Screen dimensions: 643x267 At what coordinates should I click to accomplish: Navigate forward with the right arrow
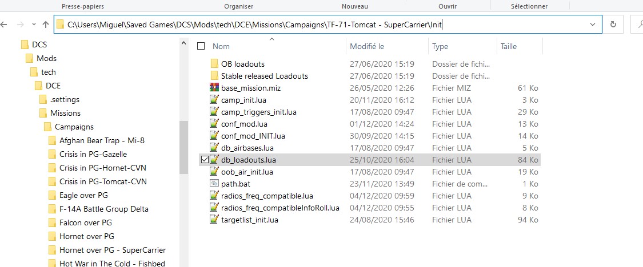[19, 25]
